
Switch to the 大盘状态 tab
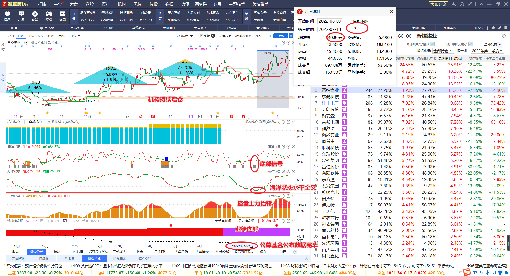click(200, 28)
